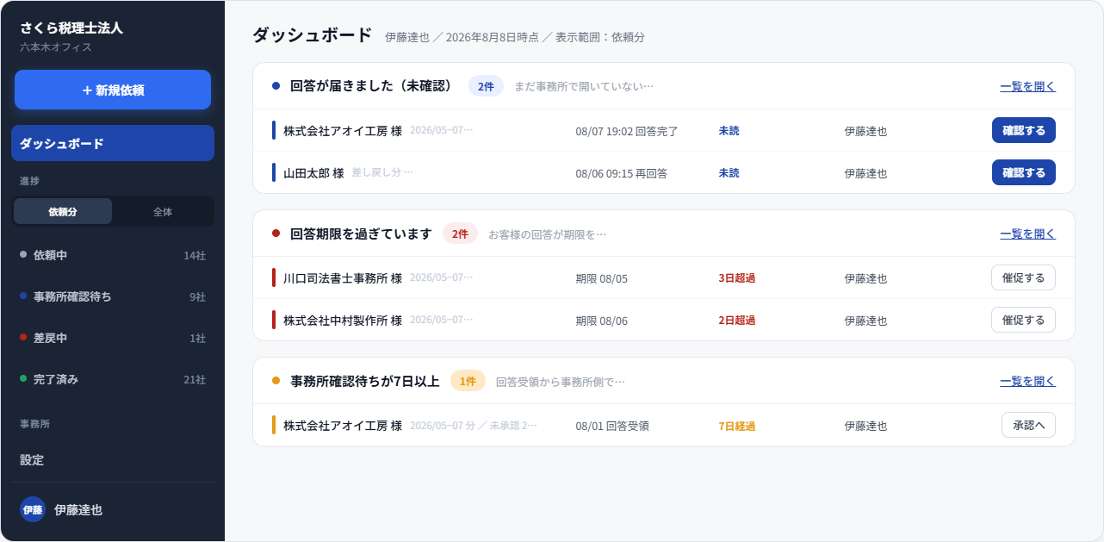1104x542 pixels.
Task: Click the 3日超過 status label
Action: 737,278
